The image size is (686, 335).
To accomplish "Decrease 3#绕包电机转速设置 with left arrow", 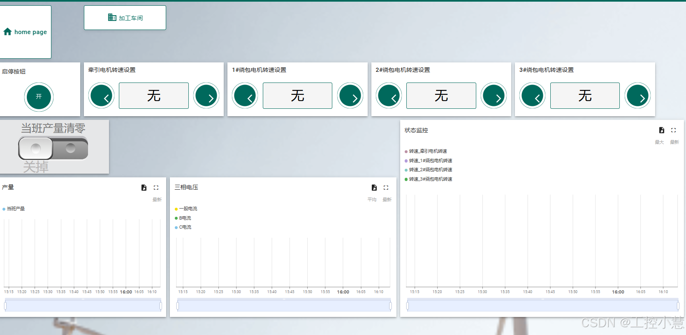I will click(x=533, y=96).
